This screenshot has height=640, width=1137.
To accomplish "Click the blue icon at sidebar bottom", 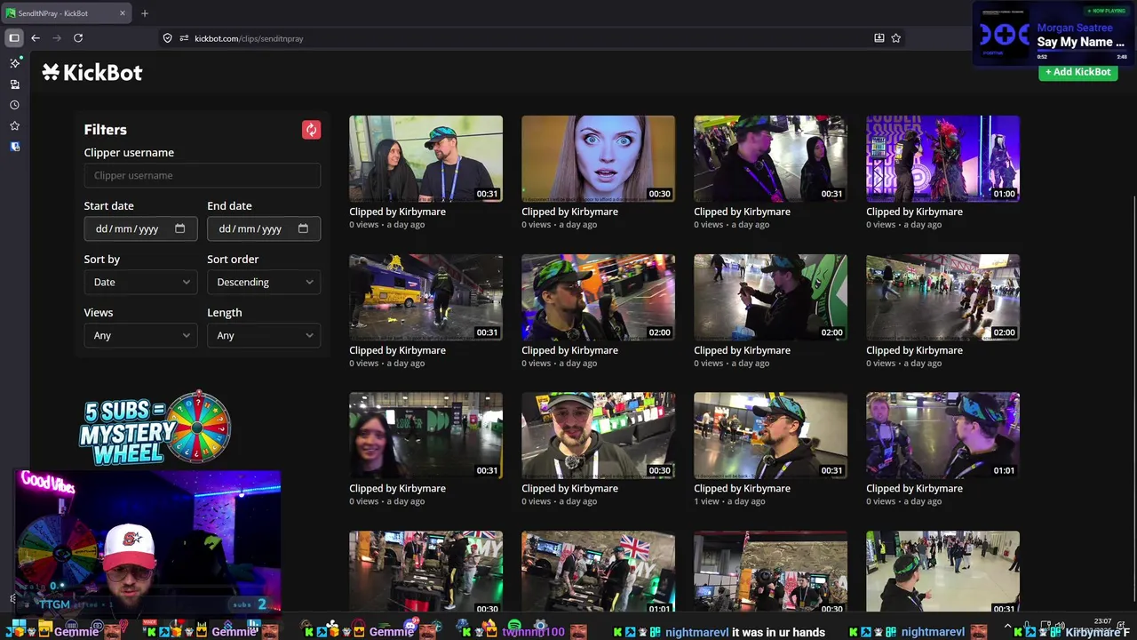I will [x=14, y=147].
